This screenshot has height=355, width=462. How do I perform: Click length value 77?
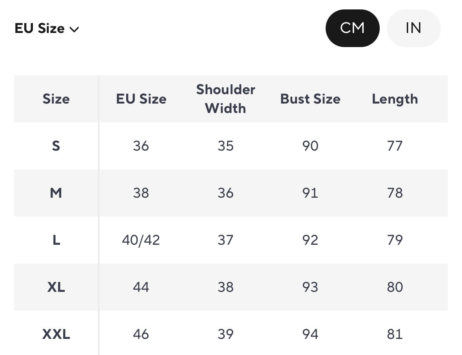coord(395,146)
